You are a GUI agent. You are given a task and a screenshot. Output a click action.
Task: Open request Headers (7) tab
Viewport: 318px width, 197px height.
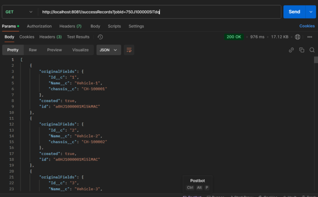70,26
